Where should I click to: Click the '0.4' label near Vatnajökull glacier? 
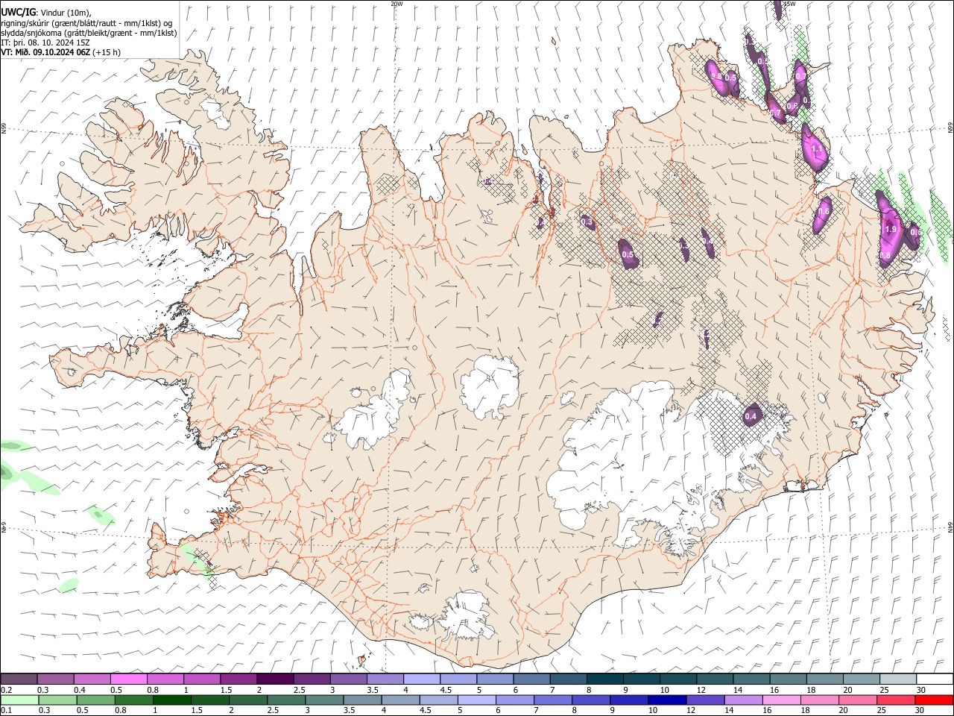(751, 416)
